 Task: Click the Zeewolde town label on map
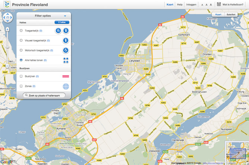point(155,151)
